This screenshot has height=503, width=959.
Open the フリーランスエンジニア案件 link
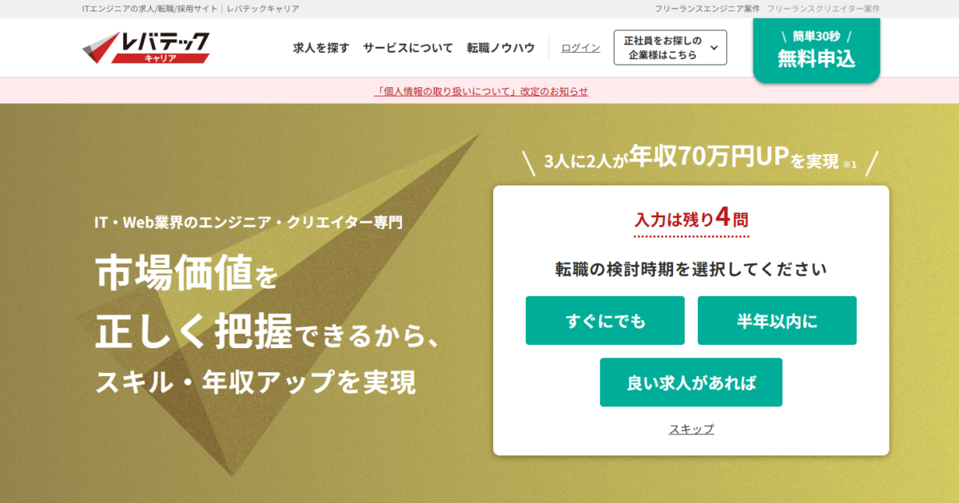click(706, 9)
